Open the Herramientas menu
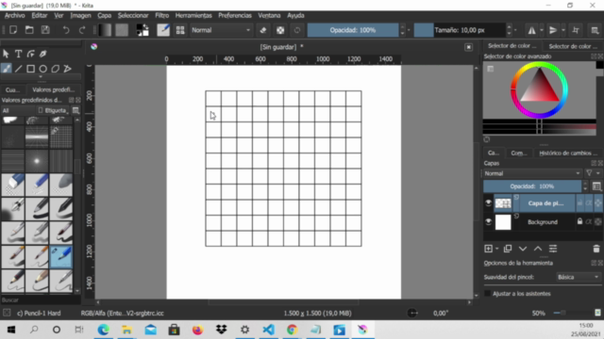Screen dimensions: 604x339 point(193,15)
